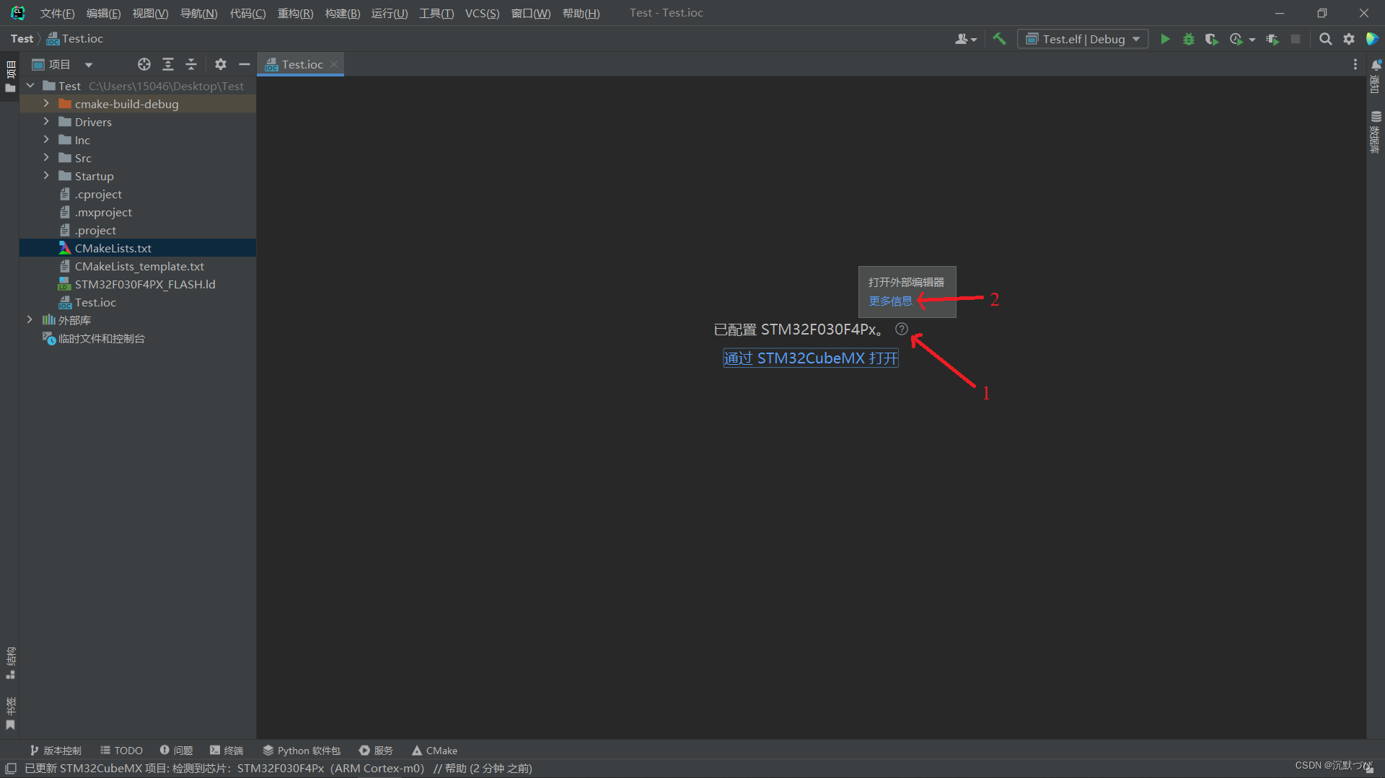
Task: Expand the Drivers folder
Action: (46, 122)
